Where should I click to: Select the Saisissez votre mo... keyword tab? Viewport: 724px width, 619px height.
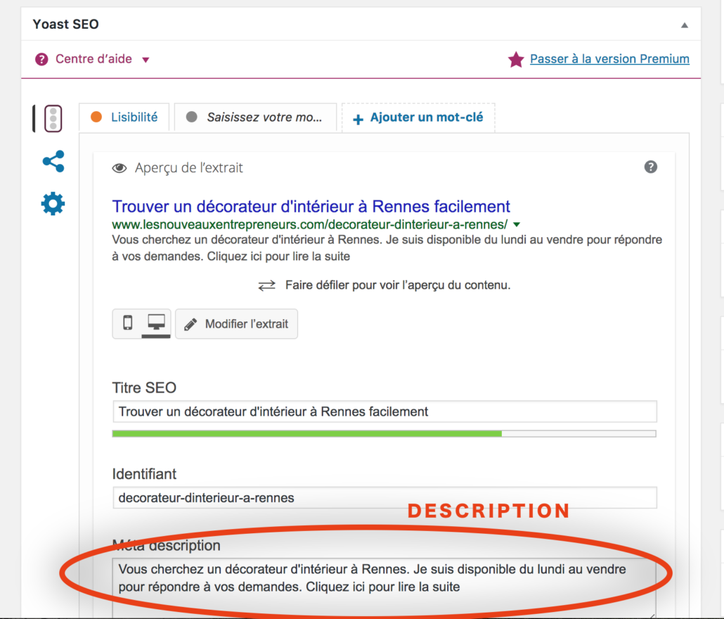coord(255,117)
